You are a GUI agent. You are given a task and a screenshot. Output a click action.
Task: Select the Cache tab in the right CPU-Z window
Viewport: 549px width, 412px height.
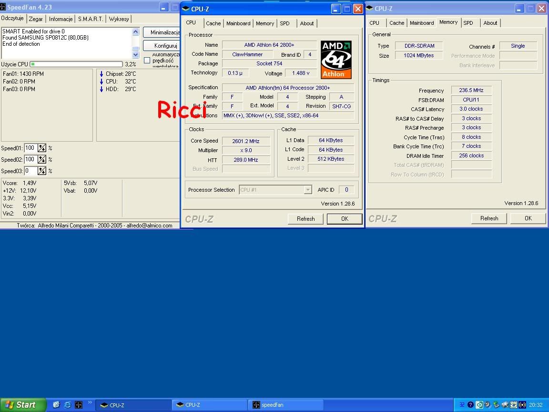396,23
